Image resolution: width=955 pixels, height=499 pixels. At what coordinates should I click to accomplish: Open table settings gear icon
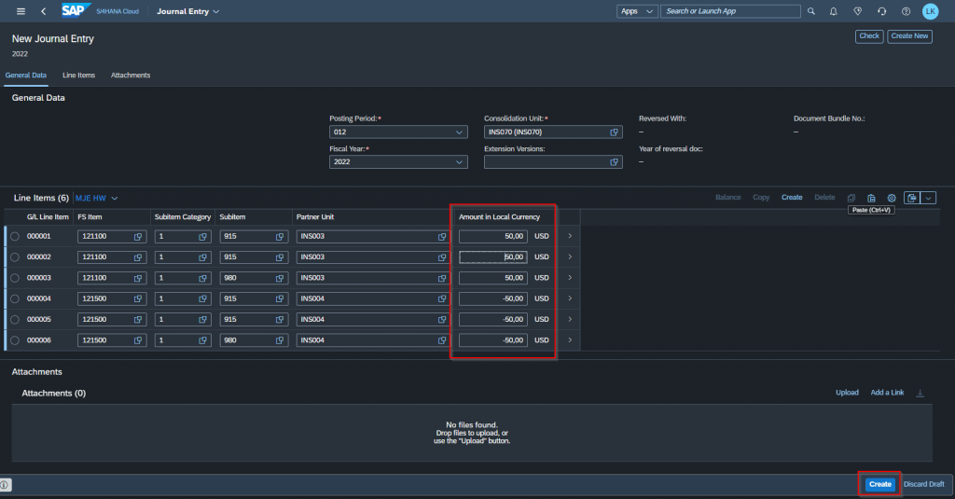tap(892, 198)
